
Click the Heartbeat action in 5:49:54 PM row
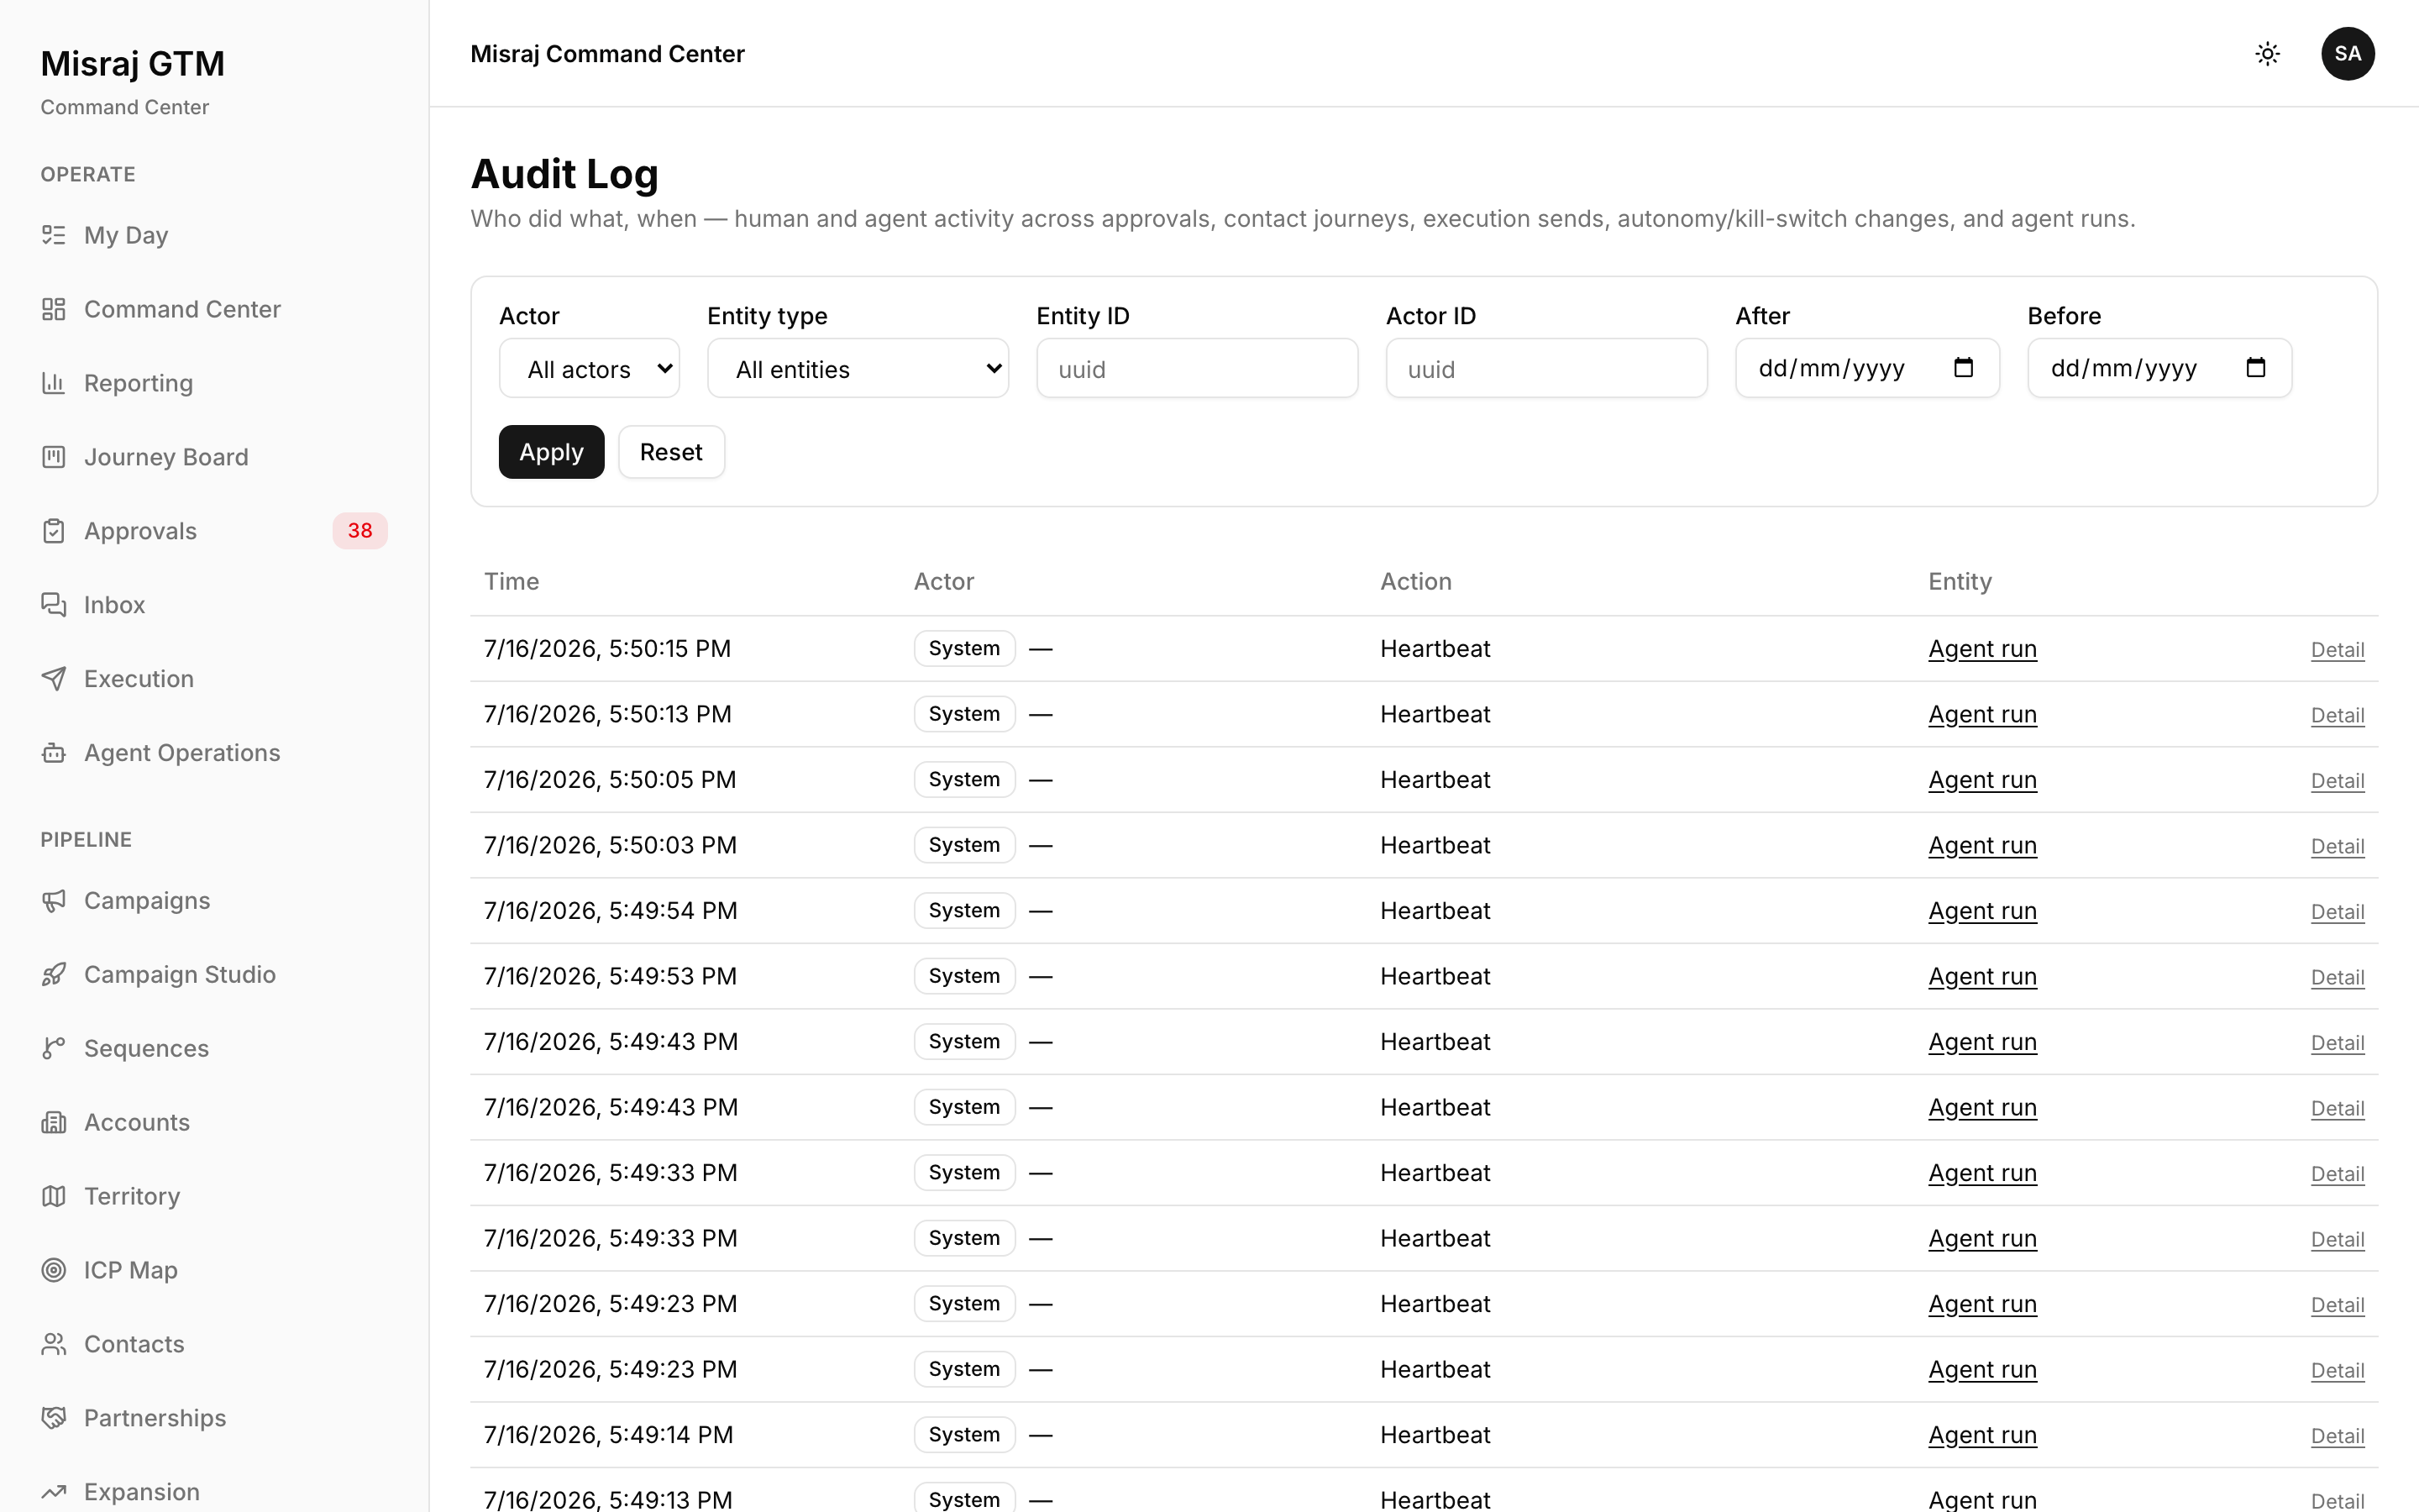coord(1435,911)
